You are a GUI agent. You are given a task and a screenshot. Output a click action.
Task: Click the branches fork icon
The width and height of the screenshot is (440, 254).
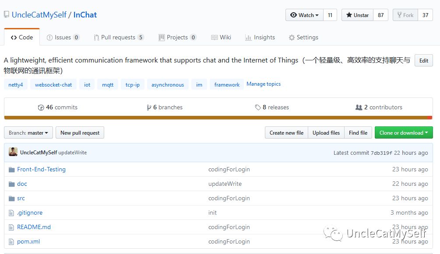(149, 108)
